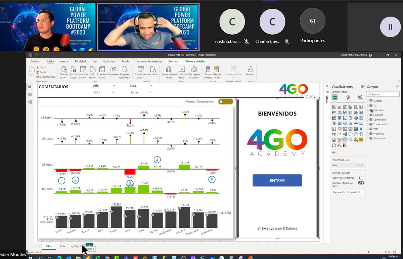
Task: Click ENTRAR button
Action: pyautogui.click(x=277, y=180)
